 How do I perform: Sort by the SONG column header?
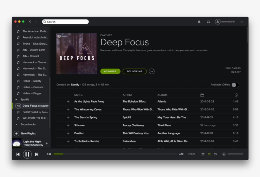point(78,95)
